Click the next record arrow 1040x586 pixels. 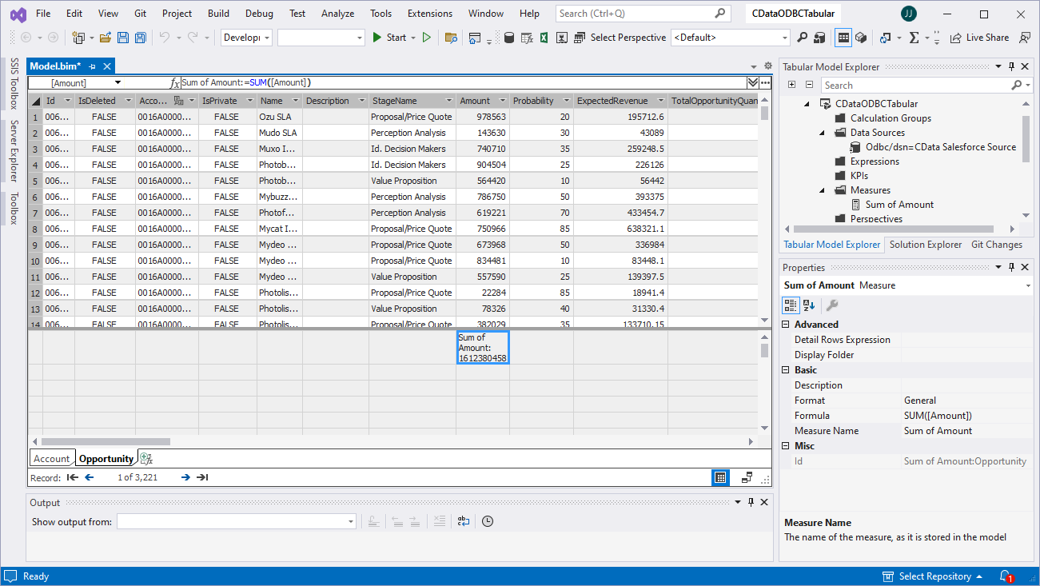(185, 477)
